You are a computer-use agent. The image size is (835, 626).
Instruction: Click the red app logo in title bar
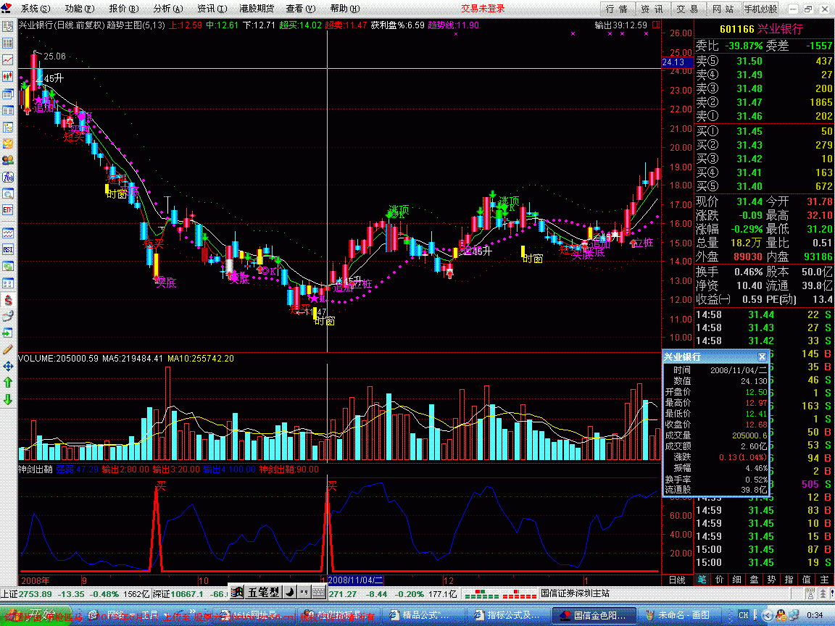[7, 9]
